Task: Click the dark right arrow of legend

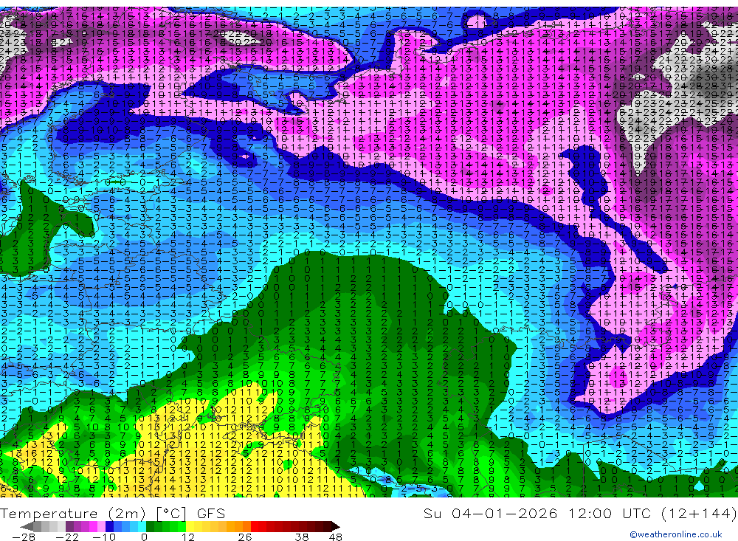Action: pos(336,527)
